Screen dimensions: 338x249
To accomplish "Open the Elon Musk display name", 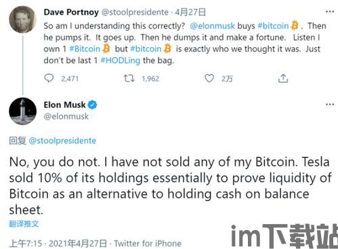I will (64, 105).
